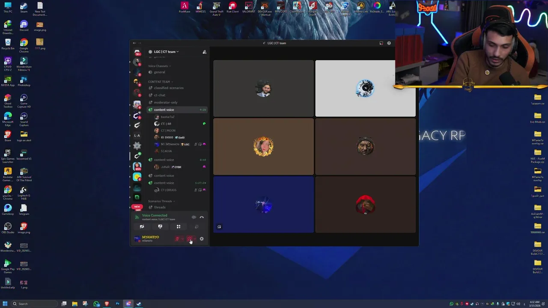The height and width of the screenshot is (308, 548).
Task: Start screen sharing from voice panel
Action: [160, 227]
